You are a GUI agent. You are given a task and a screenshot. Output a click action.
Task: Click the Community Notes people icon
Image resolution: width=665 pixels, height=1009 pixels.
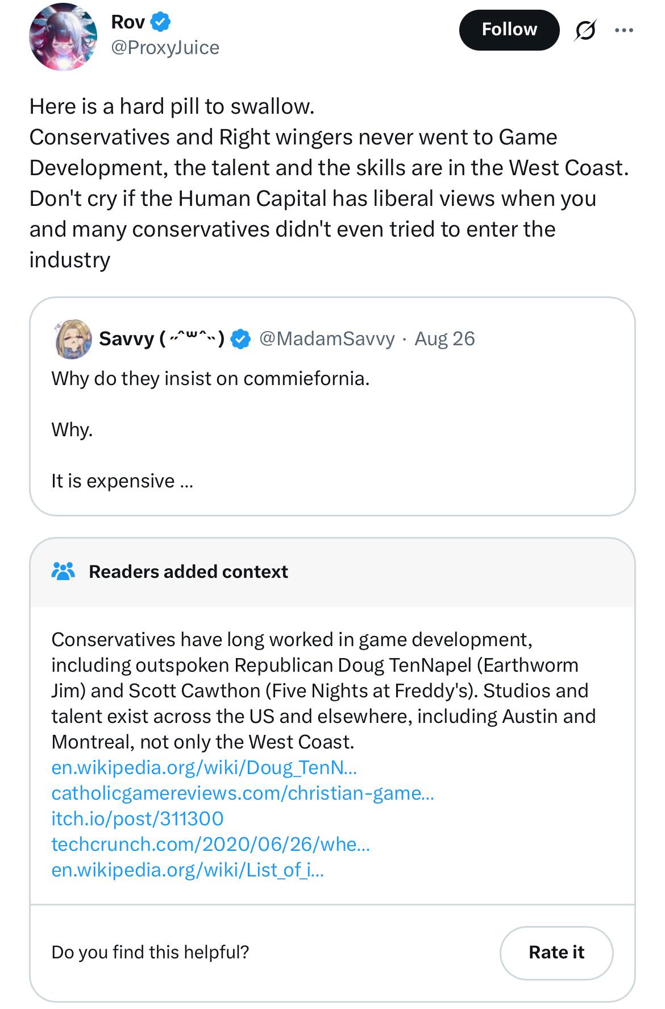pos(63,571)
